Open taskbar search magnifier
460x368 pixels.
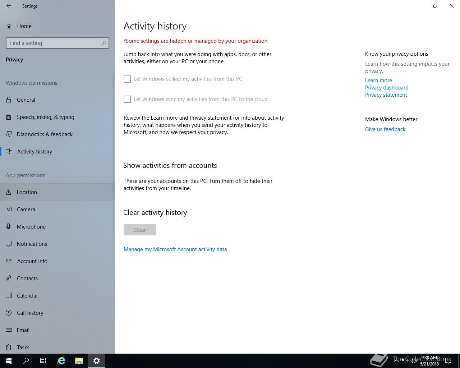(x=26, y=361)
